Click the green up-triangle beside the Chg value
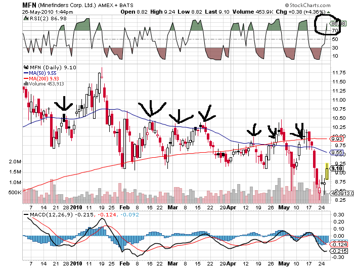 [x=329, y=12]
